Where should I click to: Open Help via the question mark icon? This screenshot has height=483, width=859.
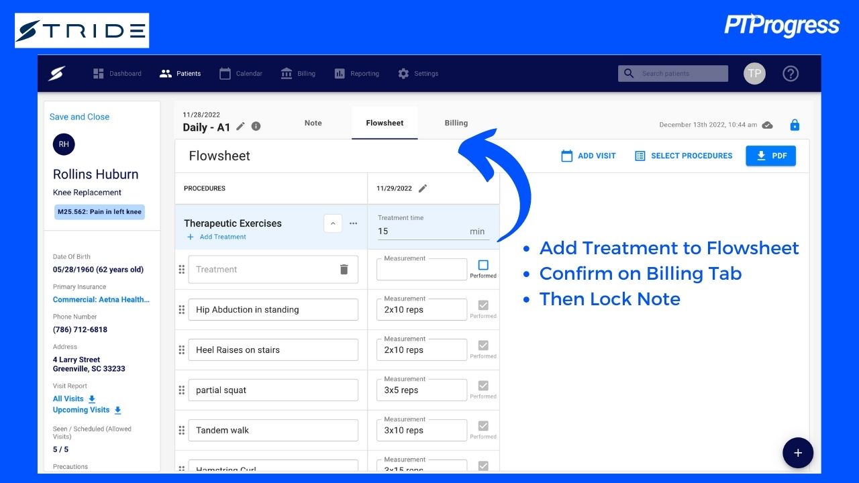coord(790,74)
